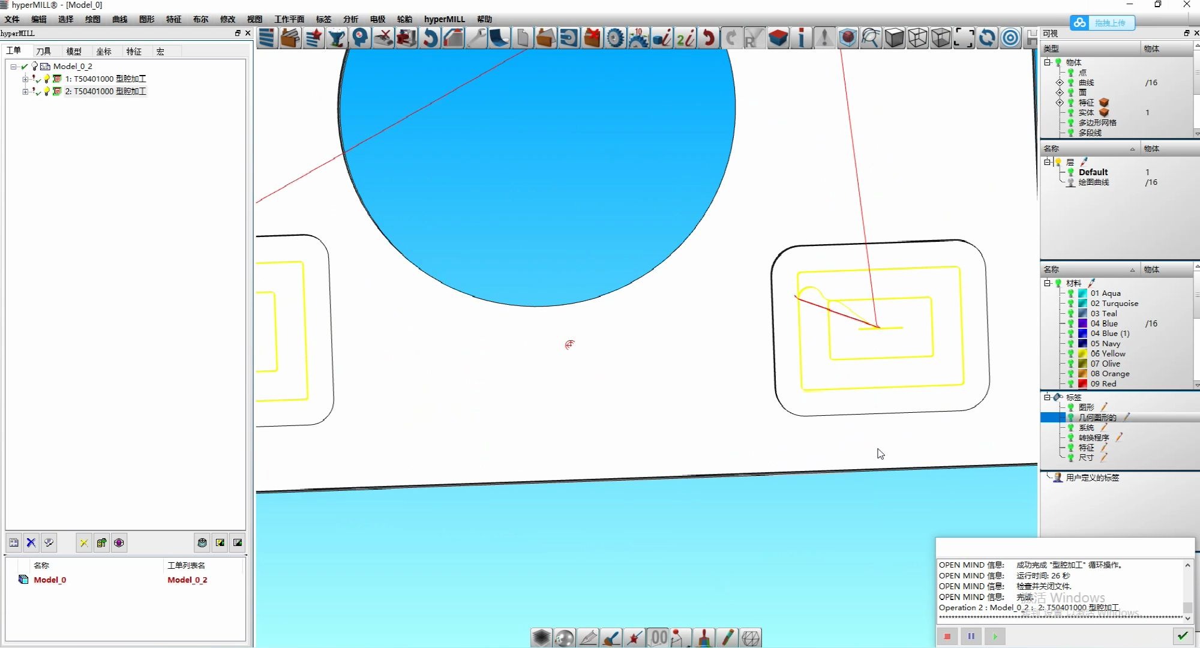Collapse the 材料 materials tree
1200x648 pixels.
click(x=1047, y=283)
